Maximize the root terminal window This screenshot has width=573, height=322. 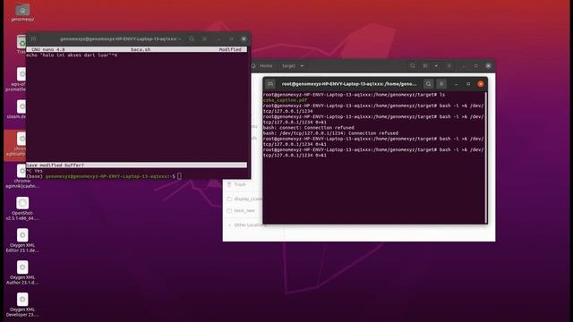click(x=468, y=84)
